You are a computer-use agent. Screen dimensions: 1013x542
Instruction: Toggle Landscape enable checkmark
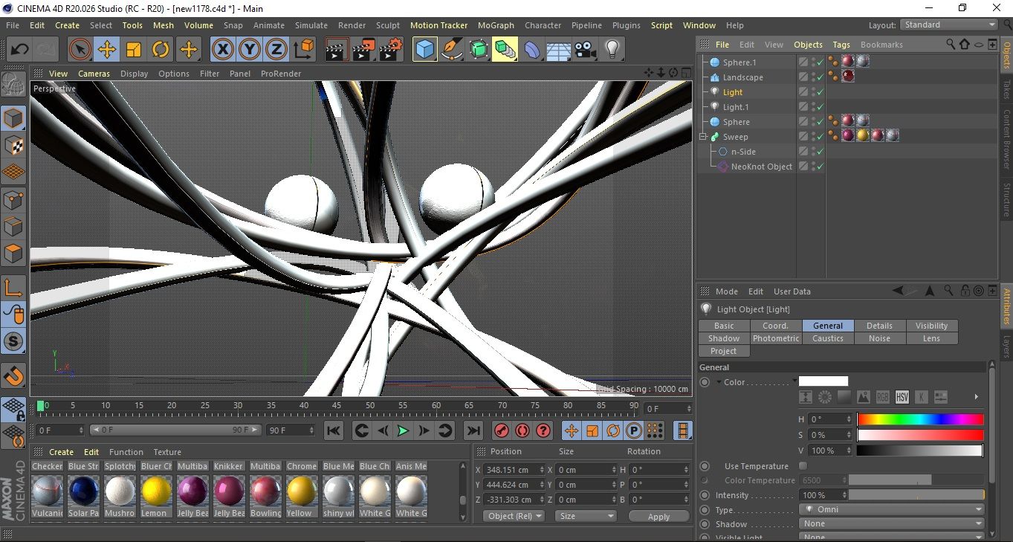coord(821,77)
